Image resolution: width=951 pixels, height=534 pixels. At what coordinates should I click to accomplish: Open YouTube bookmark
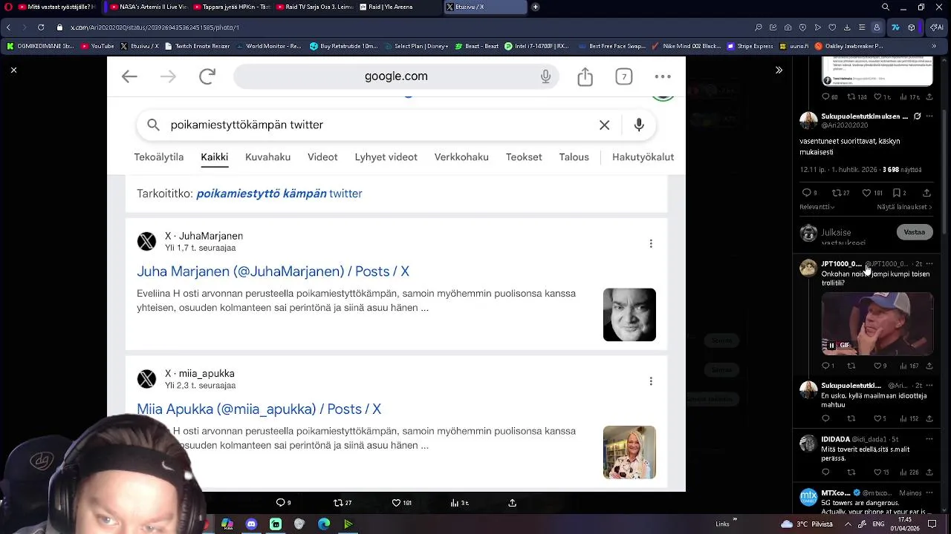98,46
